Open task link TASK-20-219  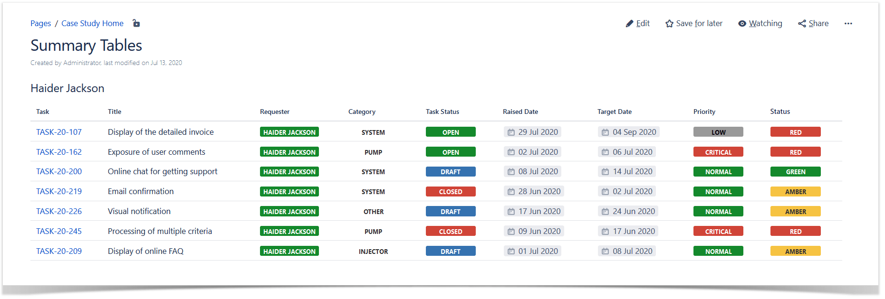click(x=59, y=191)
